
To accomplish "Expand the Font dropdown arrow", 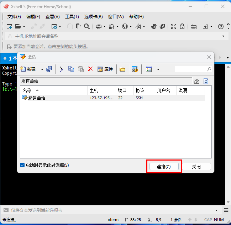I will [x=144, y=27].
